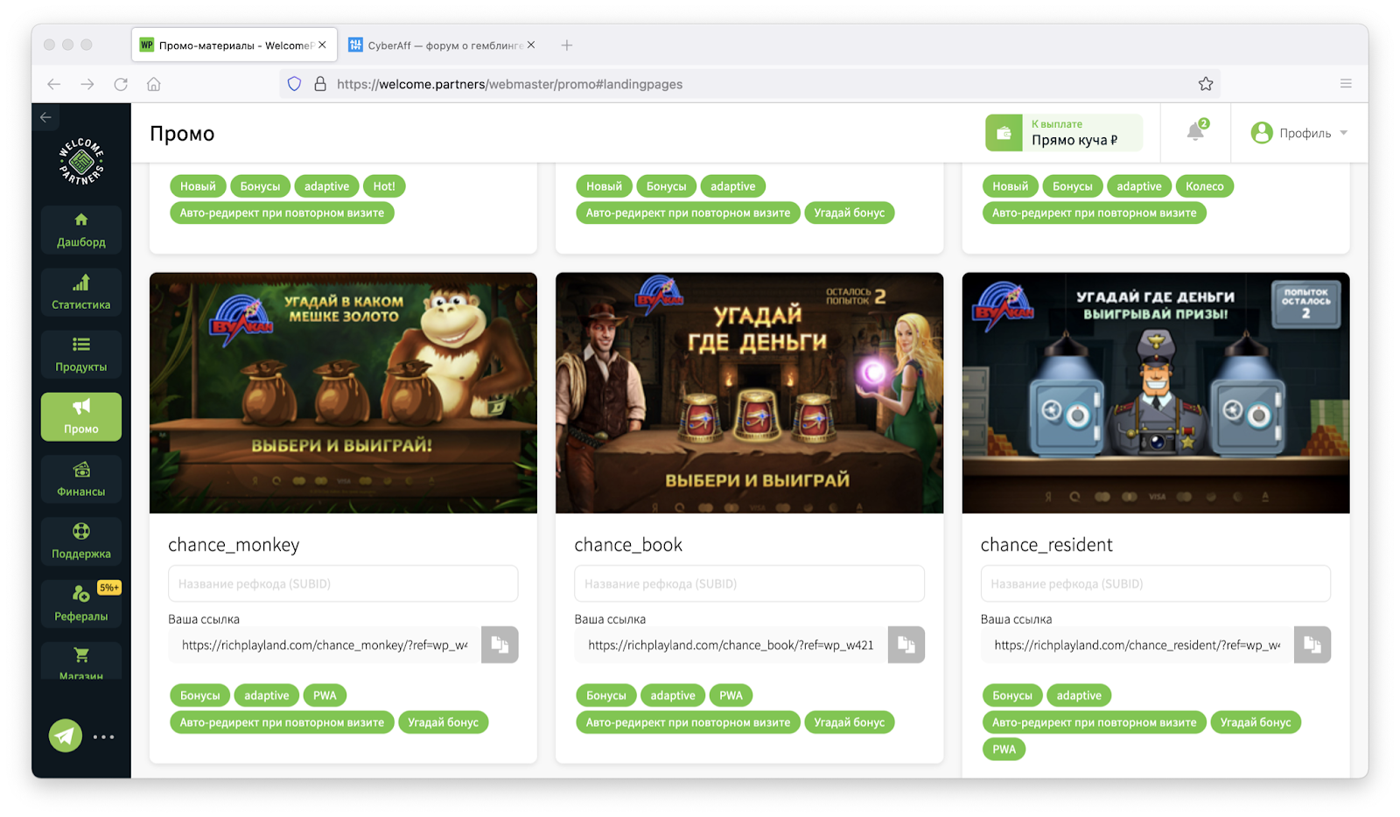This screenshot has height=817, width=1400.
Task: Open the notifications bell
Action: pos(1195,132)
